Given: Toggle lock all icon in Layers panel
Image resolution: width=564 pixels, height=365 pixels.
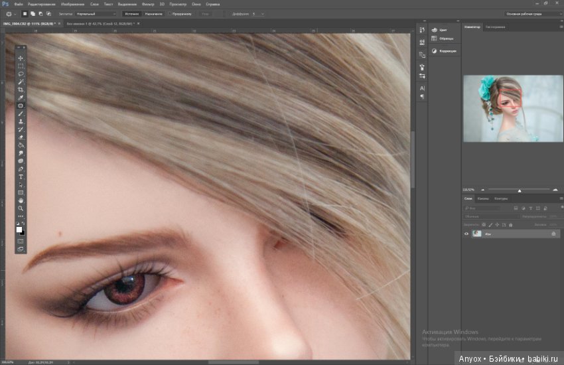Looking at the screenshot, I should point(510,225).
